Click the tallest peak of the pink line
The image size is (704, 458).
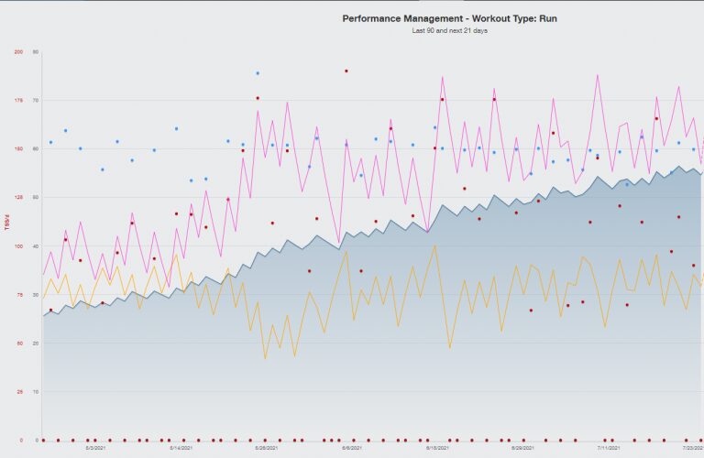coord(598,75)
